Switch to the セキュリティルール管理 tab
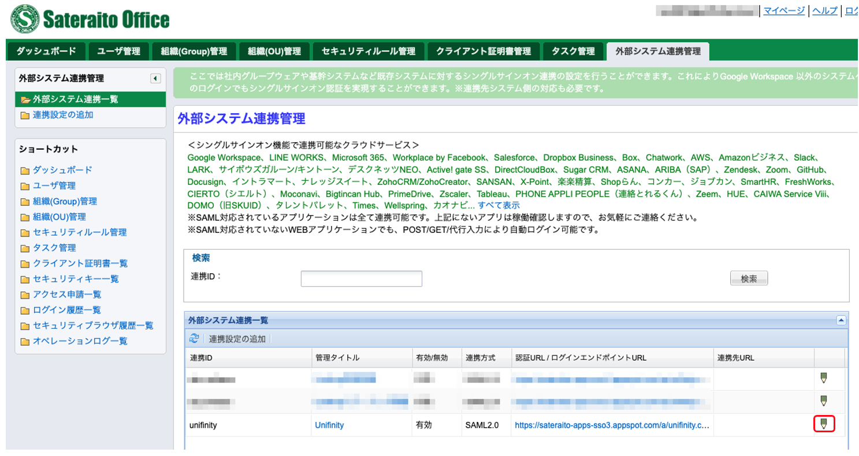The image size is (859, 456). click(368, 51)
